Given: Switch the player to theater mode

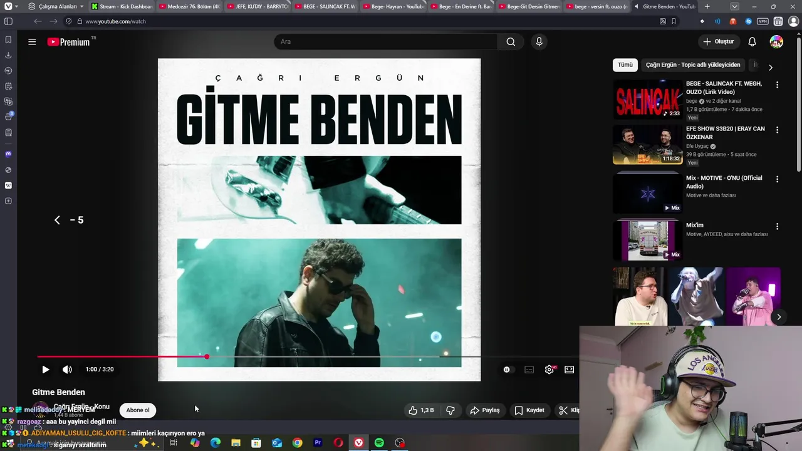Looking at the screenshot, I should pos(569,370).
